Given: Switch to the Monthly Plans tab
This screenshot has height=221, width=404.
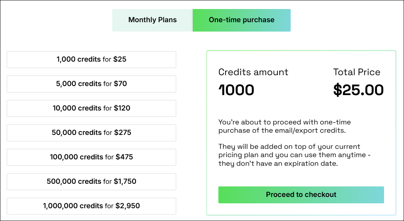Looking at the screenshot, I should [x=152, y=20].
